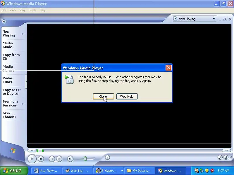Open Copy to CD or Device
This screenshot has width=234, height=175.
click(11, 92)
